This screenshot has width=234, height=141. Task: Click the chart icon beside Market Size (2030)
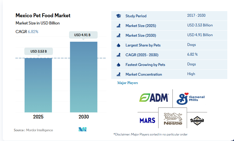pyautogui.click(x=118, y=35)
